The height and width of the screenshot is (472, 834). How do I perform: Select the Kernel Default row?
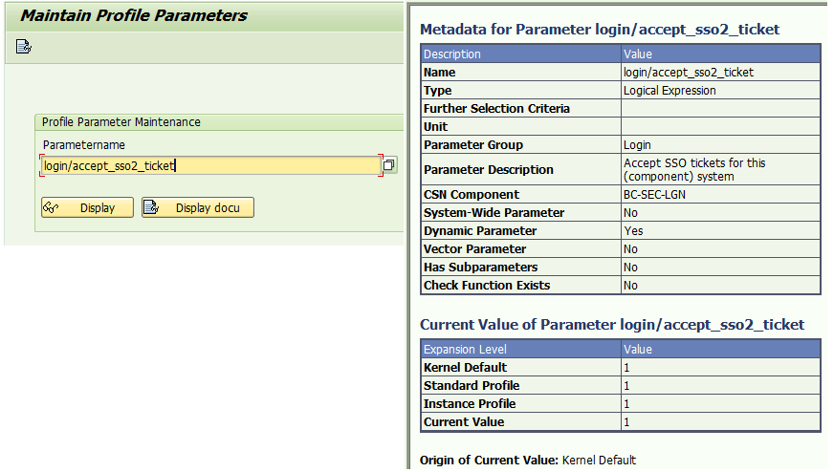click(x=620, y=367)
